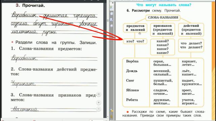Click the word 'Ворона' in the table
216x121 pixels.
(132, 61)
